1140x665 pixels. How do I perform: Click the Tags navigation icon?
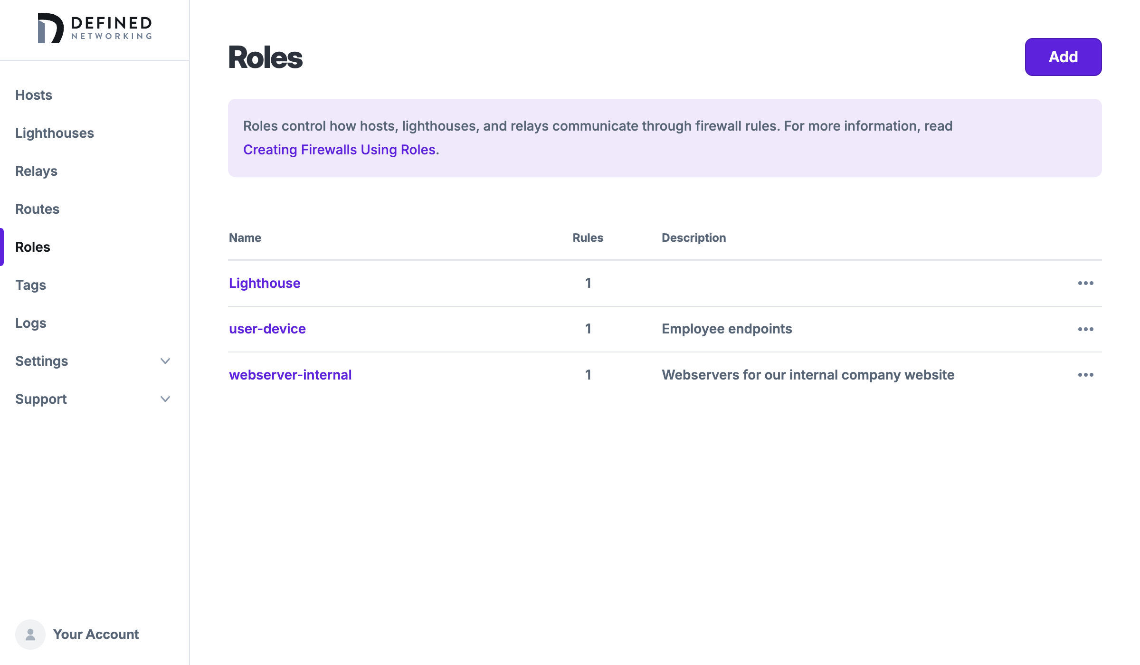[30, 284]
